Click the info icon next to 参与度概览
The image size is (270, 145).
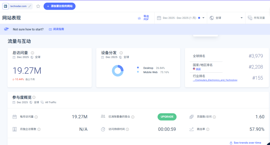33,97
